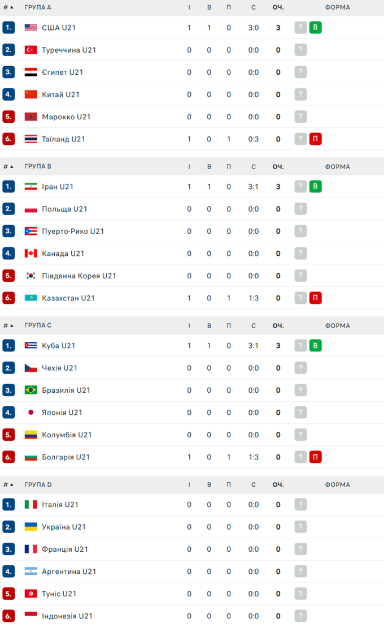The width and height of the screenshot is (384, 627).
Task: Open Італія U21 team link
Action: coord(60,505)
